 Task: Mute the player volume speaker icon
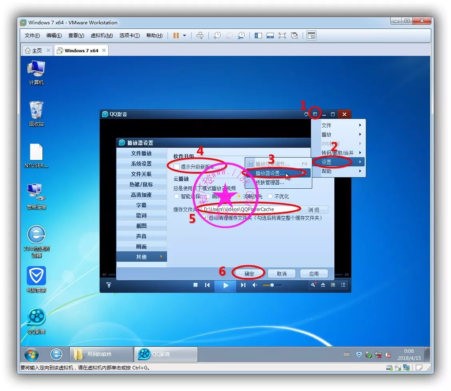click(255, 285)
